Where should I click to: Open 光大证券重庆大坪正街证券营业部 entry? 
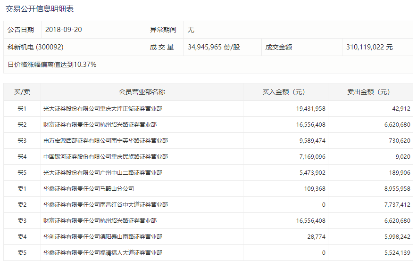[x=102, y=109]
